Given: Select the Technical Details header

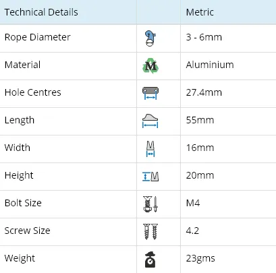Looking at the screenshot, I should coord(41,12).
